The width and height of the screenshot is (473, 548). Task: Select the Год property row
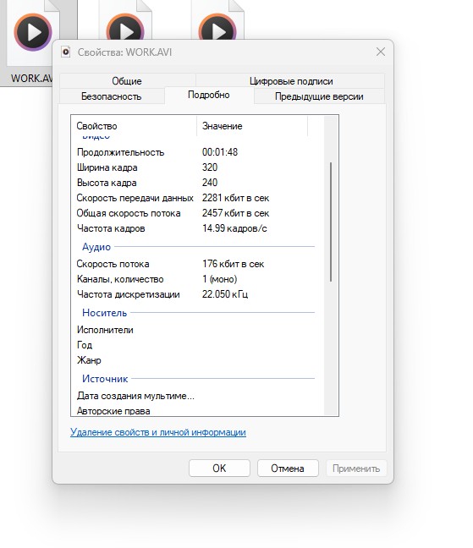point(195,345)
